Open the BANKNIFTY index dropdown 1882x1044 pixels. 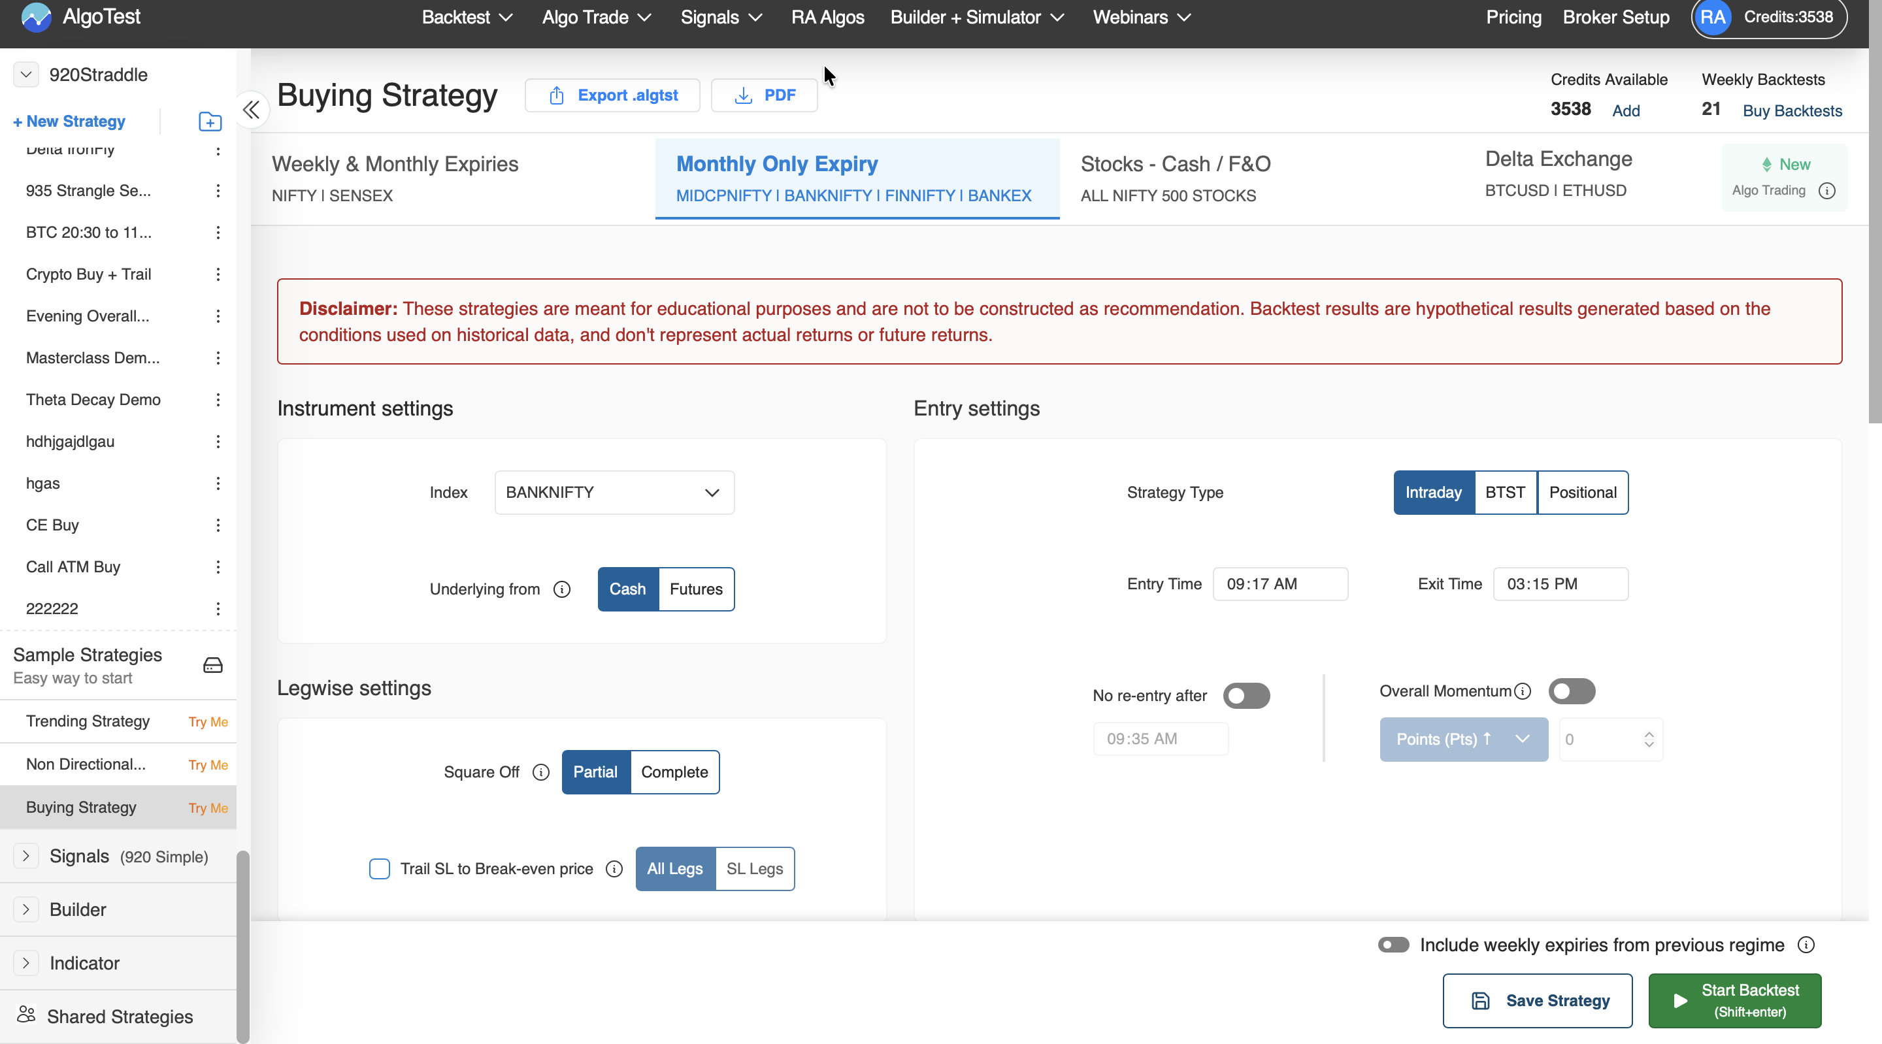click(614, 493)
